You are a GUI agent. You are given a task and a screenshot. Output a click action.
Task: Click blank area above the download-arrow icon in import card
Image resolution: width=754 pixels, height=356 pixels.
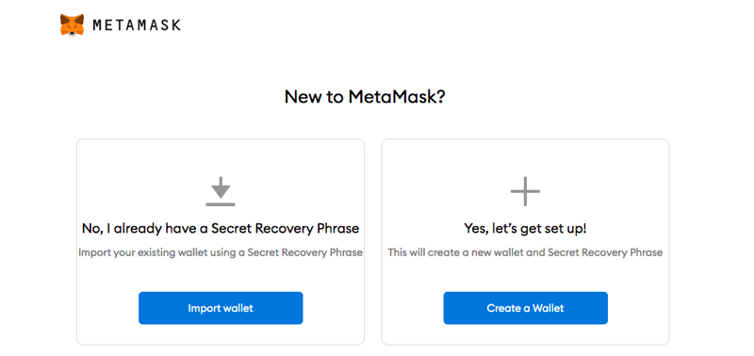click(x=221, y=157)
